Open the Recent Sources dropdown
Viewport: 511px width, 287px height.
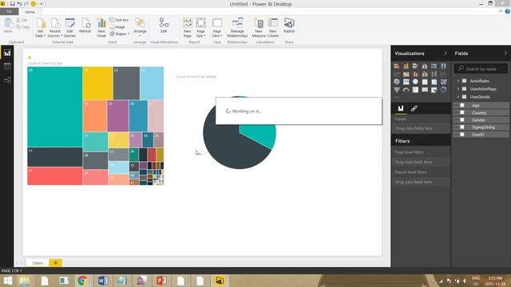tap(55, 28)
